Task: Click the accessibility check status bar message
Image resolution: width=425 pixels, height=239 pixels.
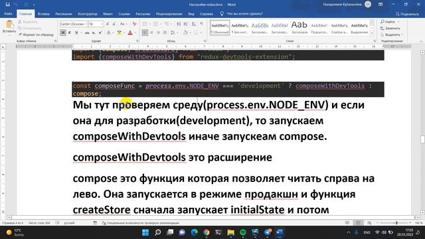Action: pyautogui.click(x=140, y=223)
